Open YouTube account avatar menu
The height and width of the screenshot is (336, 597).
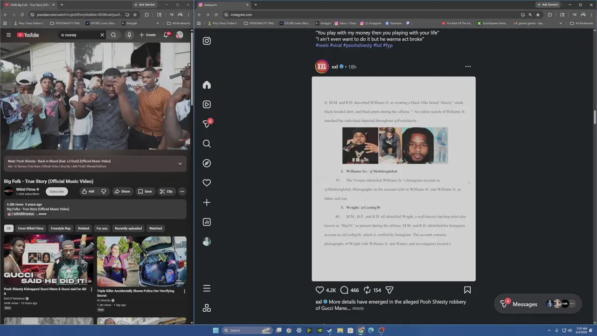180,35
